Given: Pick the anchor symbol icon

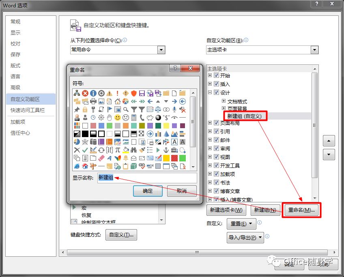Looking at the screenshot, I should click(x=166, y=150).
